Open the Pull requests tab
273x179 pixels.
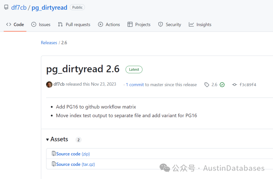(74, 25)
